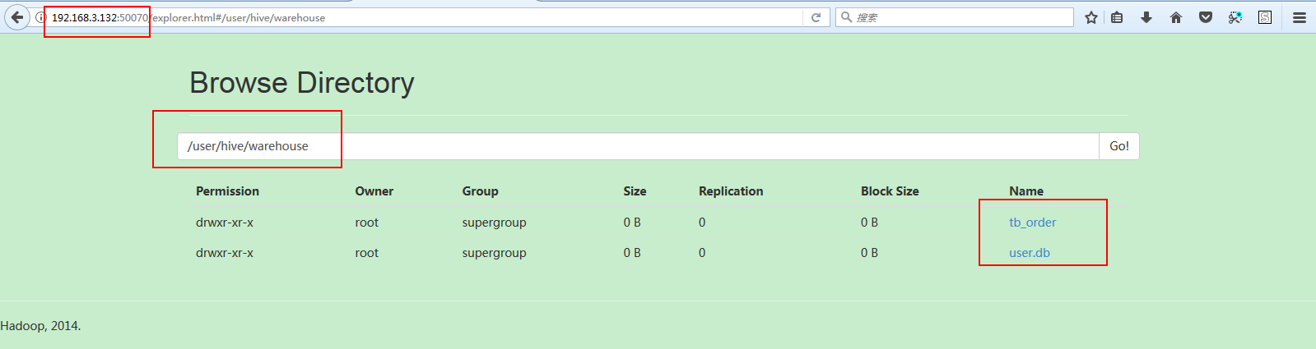
Task: Click drwxr-xr-x permission in tb_order row
Action: coord(225,223)
